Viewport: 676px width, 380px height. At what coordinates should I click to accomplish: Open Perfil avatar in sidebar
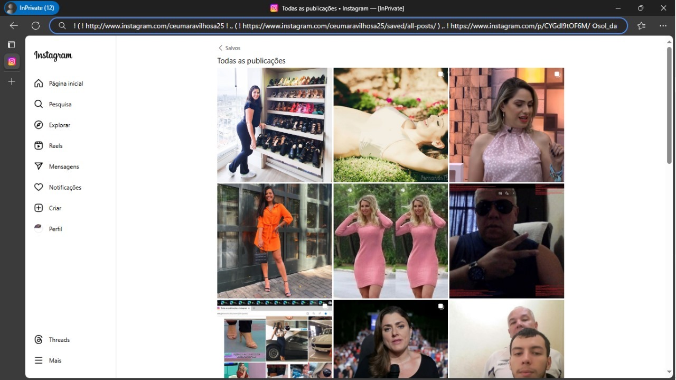(39, 229)
